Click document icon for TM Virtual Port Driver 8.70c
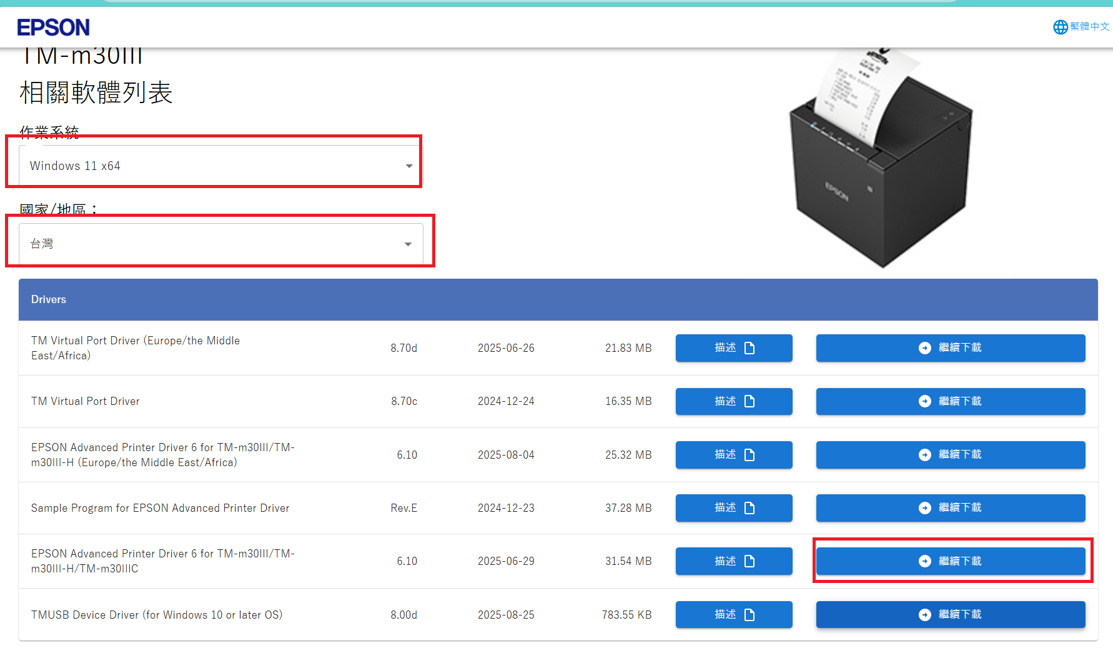The image size is (1113, 653). (x=749, y=401)
